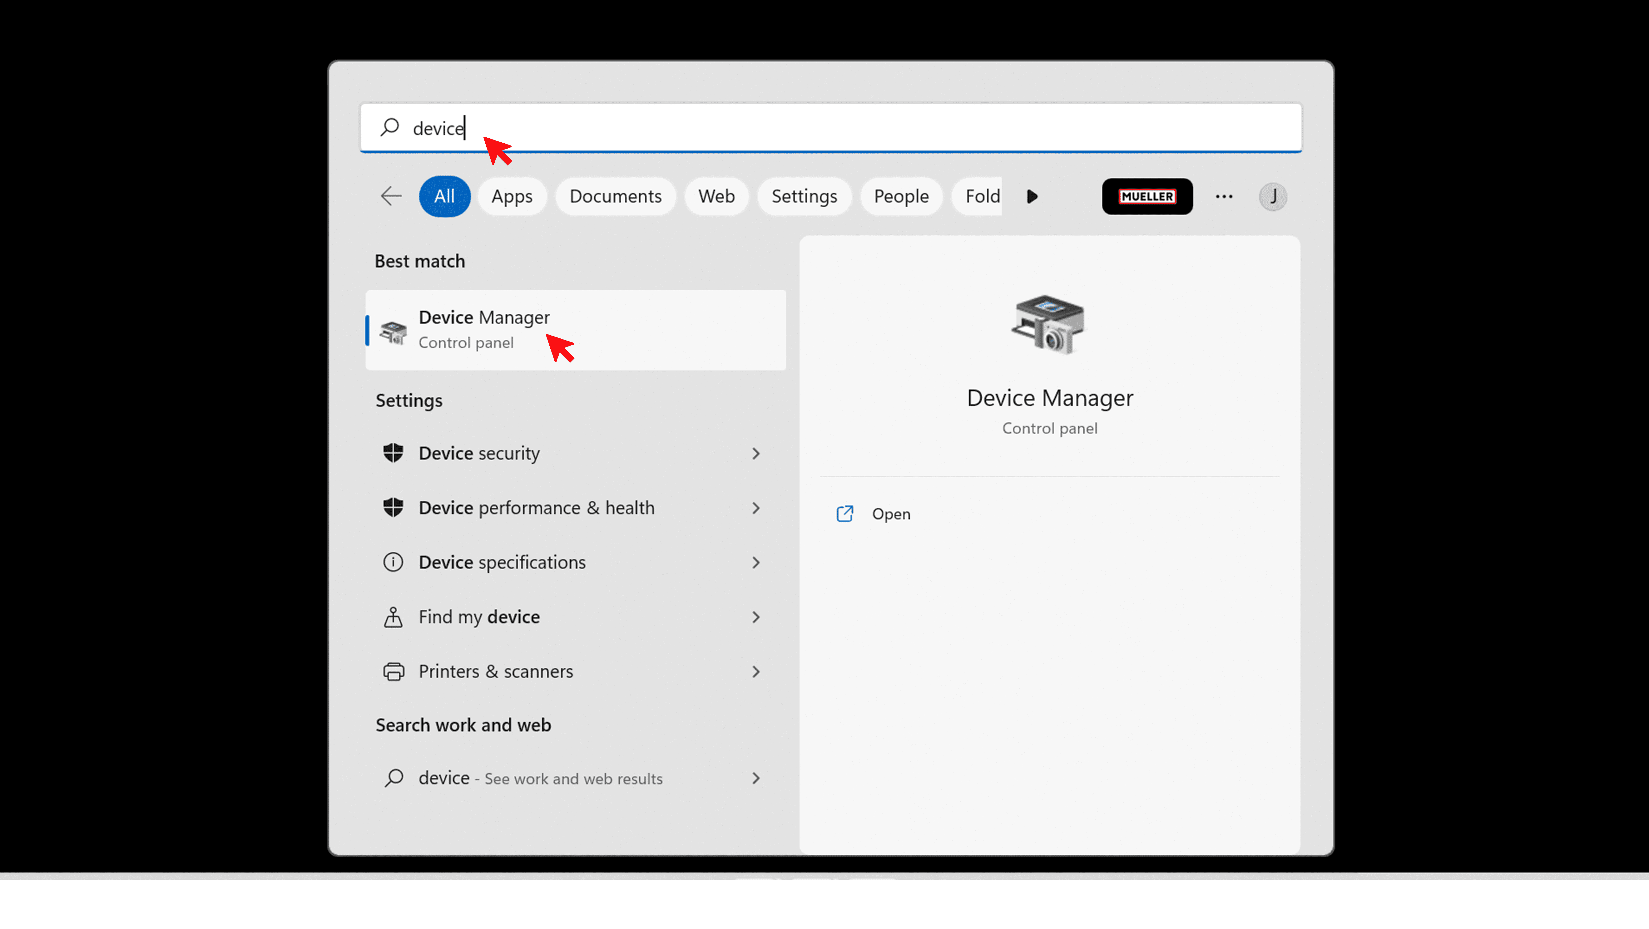Click the location person icon beside Find my device
The width and height of the screenshot is (1649, 929).
(x=393, y=617)
